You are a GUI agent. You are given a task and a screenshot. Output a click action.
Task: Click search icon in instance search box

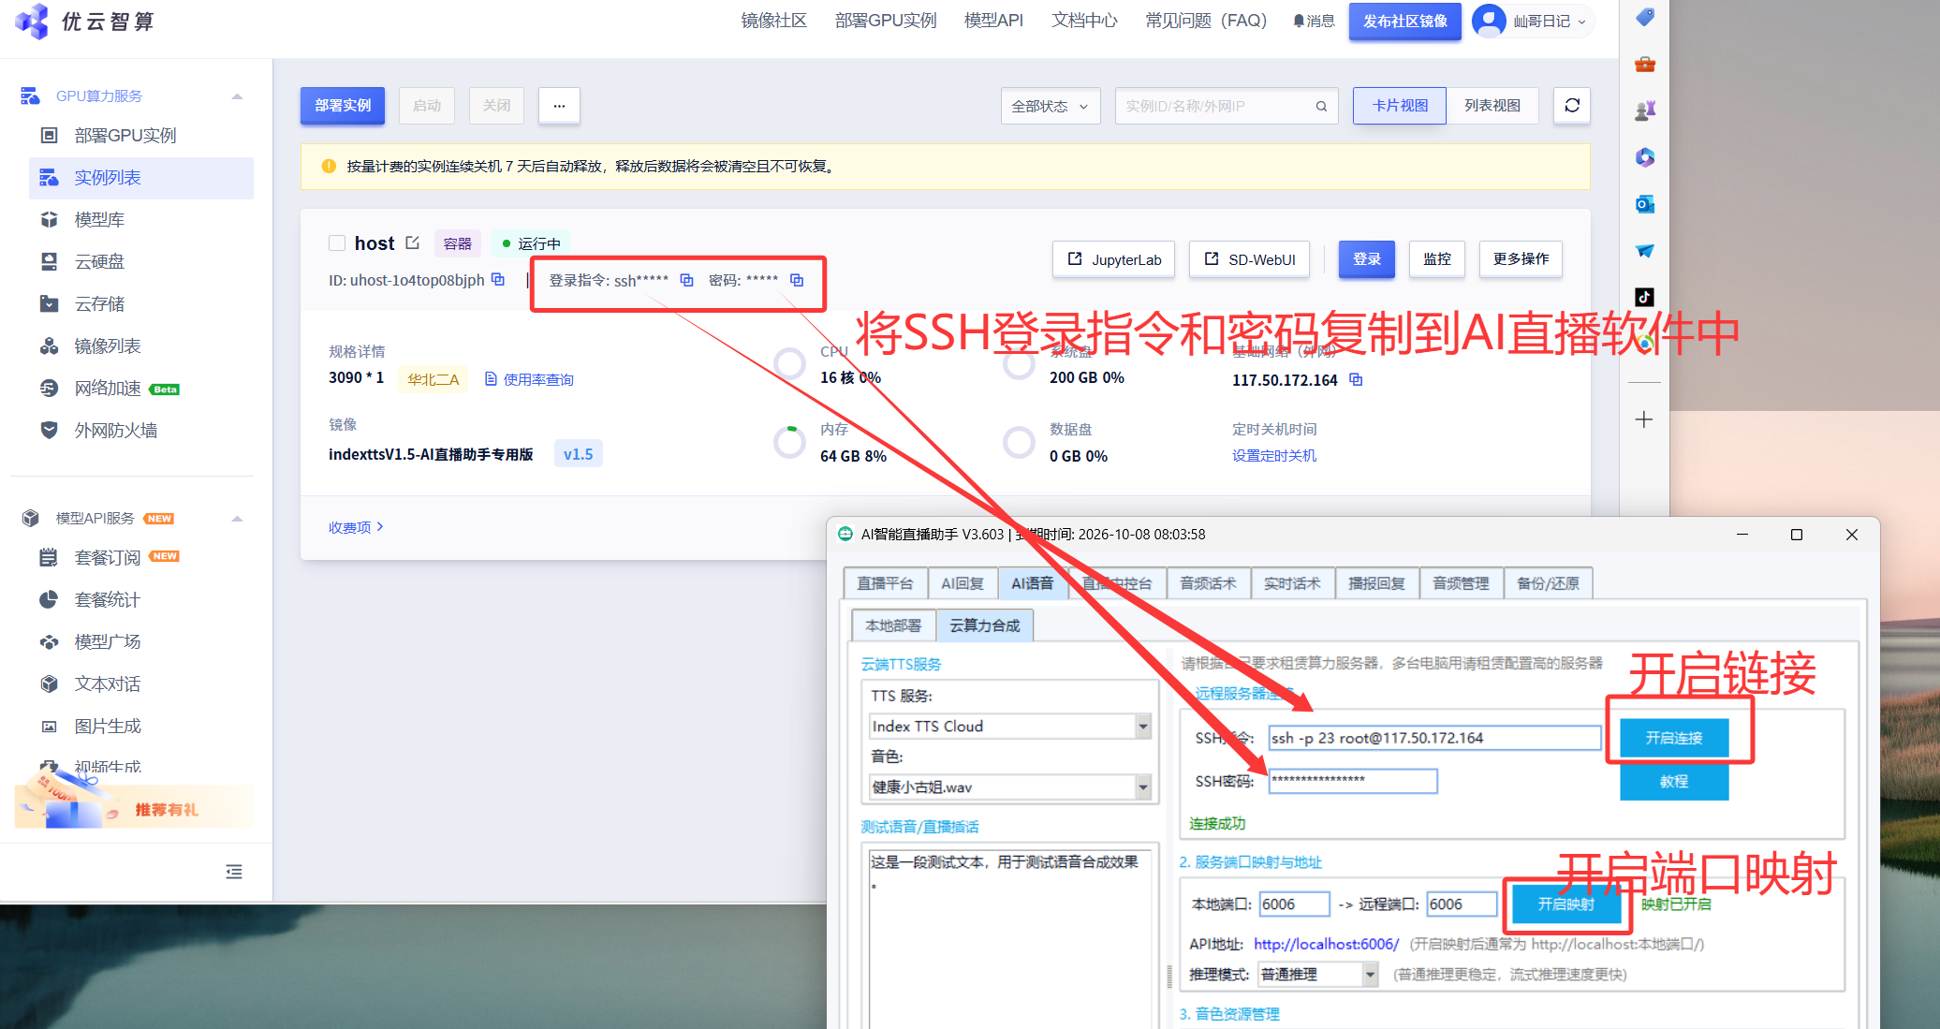click(x=1321, y=106)
